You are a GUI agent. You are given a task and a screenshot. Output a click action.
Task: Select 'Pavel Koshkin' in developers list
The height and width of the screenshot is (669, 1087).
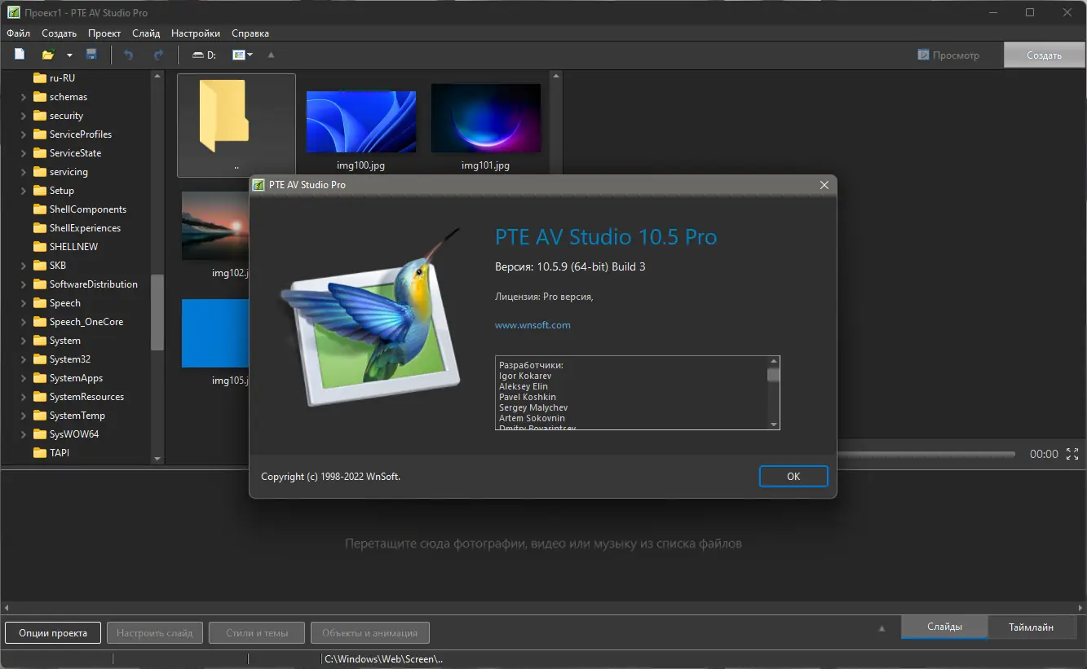coord(528,397)
